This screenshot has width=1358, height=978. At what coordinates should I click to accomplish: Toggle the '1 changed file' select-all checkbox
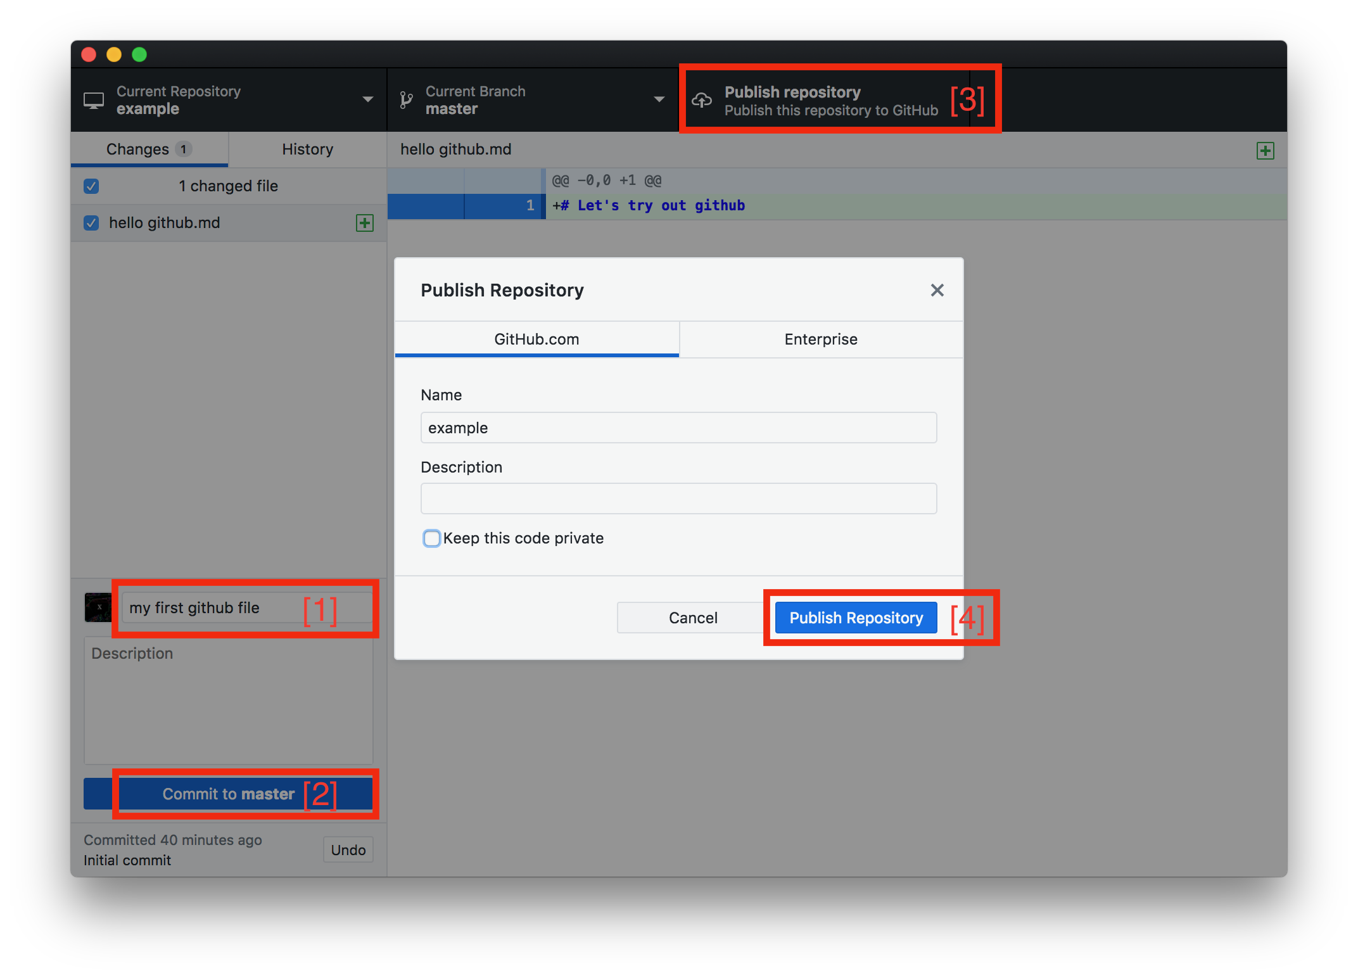pyautogui.click(x=91, y=186)
